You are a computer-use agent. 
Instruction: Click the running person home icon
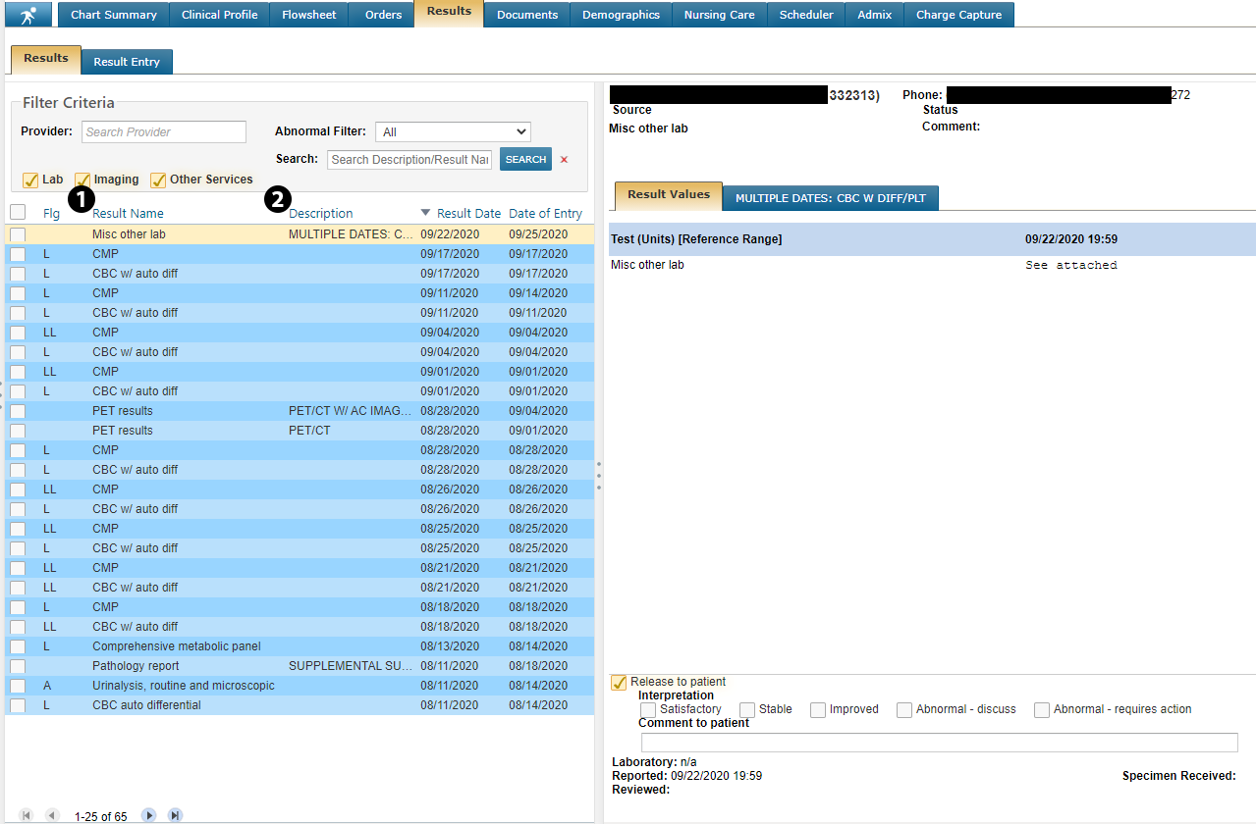click(x=27, y=15)
